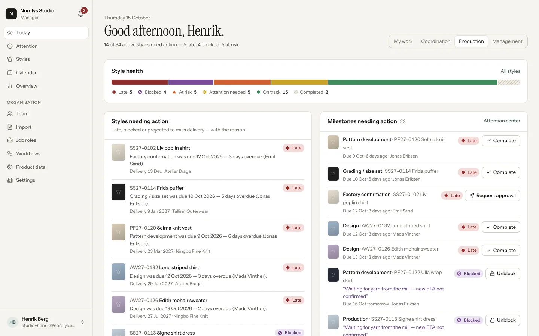Click the Workflows sidebar icon
Image resolution: width=539 pixels, height=336 pixels.
[x=10, y=154]
